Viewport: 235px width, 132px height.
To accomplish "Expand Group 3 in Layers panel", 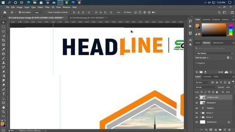I will (200, 117).
